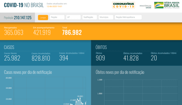
Task: Click the Ministério da Saúde label
Action: [145, 7]
